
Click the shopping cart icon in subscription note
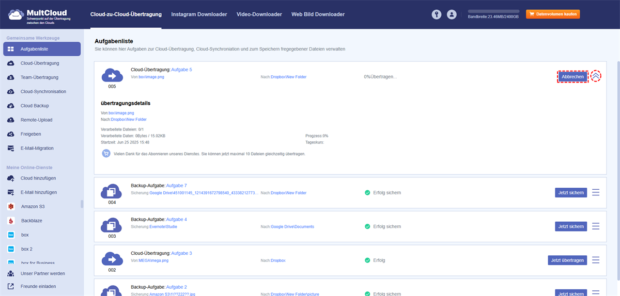106,154
